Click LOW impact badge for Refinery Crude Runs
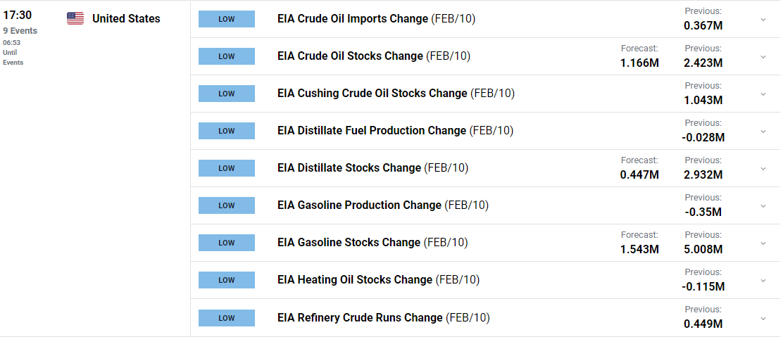 [227, 318]
